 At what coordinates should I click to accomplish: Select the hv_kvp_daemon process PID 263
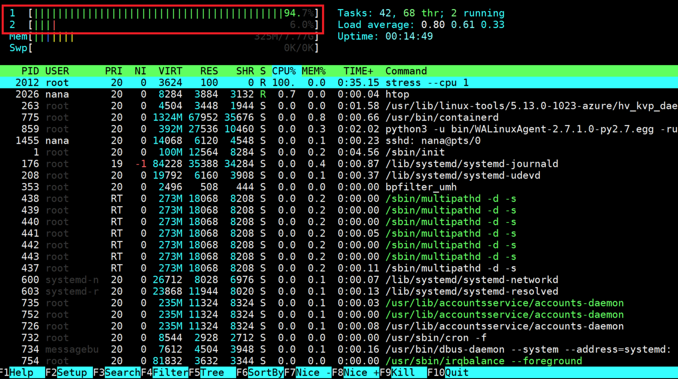(339, 106)
